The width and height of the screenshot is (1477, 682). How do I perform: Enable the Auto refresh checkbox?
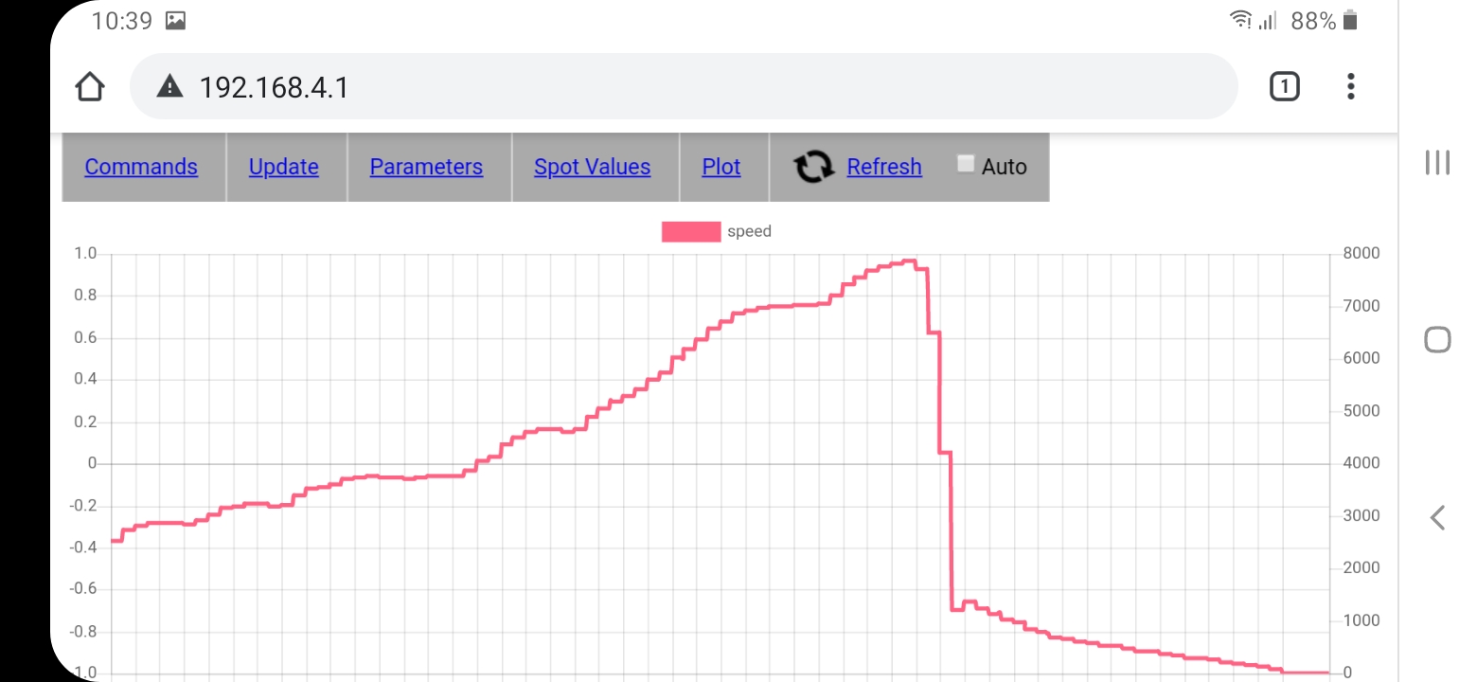966,164
